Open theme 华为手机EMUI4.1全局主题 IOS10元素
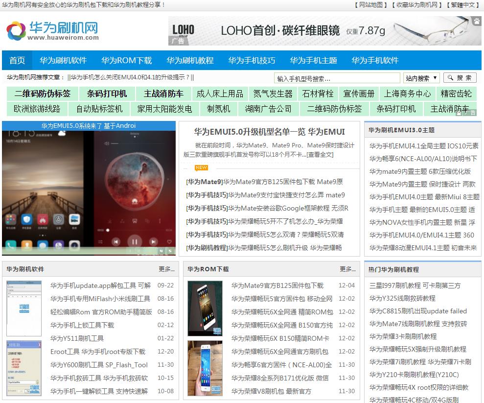This screenshot has height=403, width=484. click(x=423, y=146)
